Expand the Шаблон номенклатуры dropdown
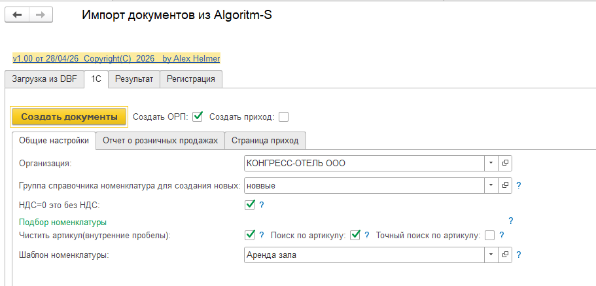 [491, 255]
